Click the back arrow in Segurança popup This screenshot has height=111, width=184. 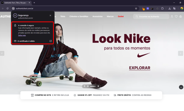click(x=15, y=15)
